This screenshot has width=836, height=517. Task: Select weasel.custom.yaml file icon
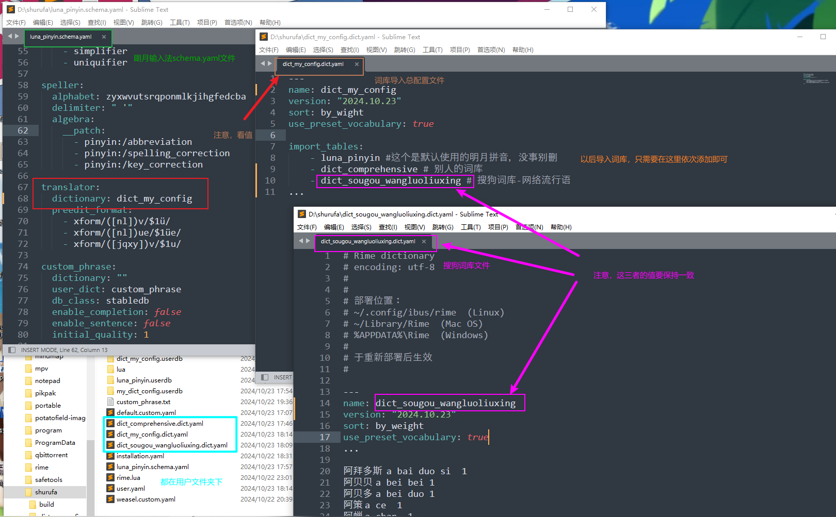[x=110, y=499]
